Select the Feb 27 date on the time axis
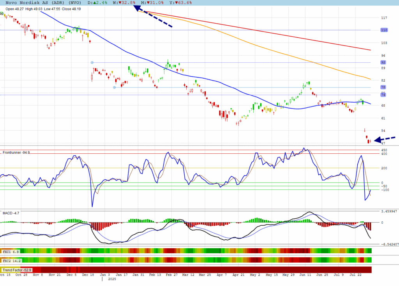This screenshot has width=399, height=286. 172,275
